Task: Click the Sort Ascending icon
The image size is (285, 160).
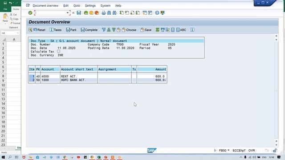Action: 109,30
